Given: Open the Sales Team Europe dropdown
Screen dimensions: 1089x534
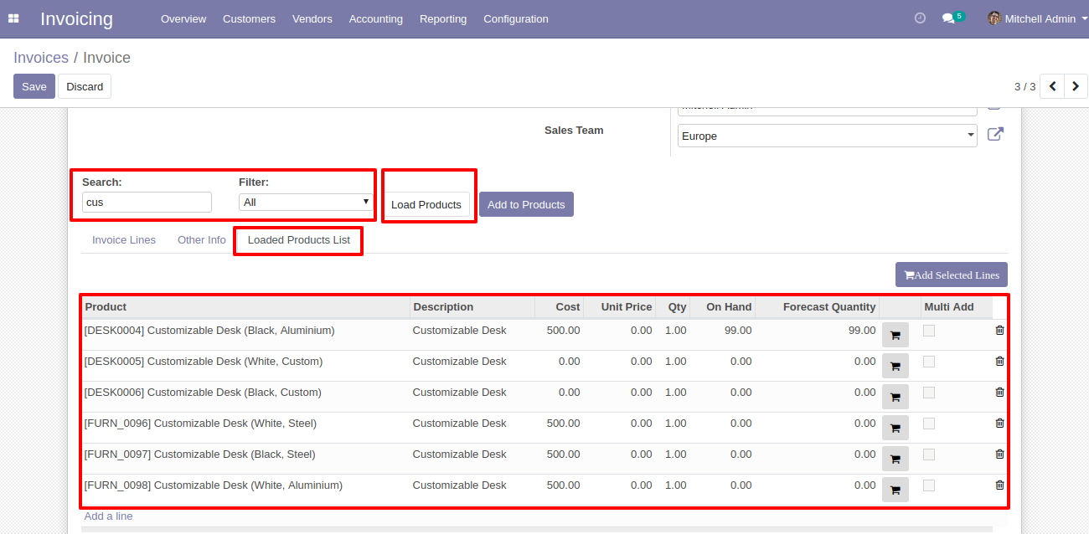Looking at the screenshot, I should pyautogui.click(x=827, y=136).
